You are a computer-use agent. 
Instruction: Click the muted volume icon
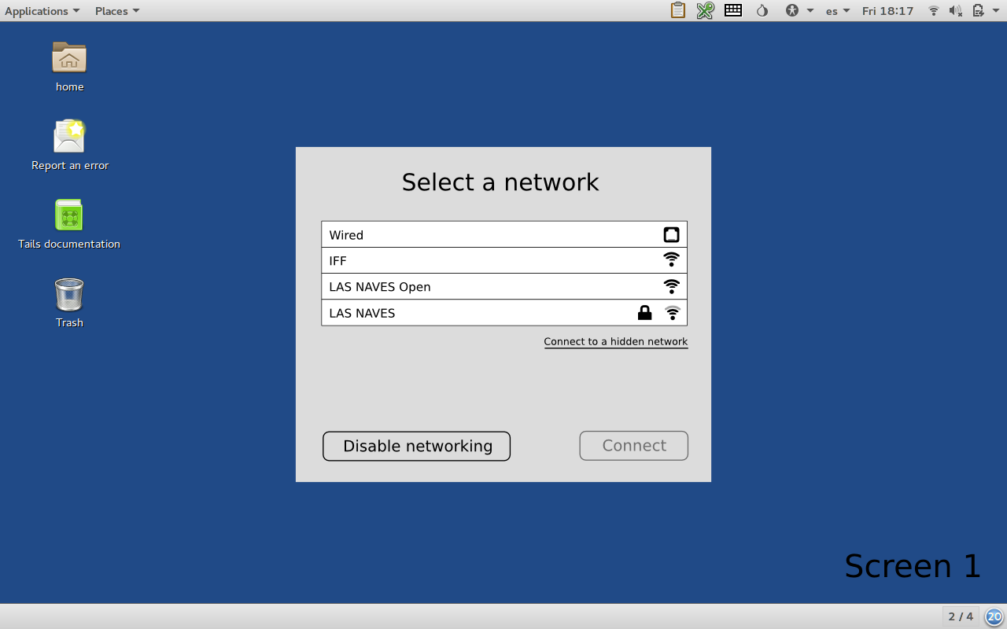click(x=956, y=10)
